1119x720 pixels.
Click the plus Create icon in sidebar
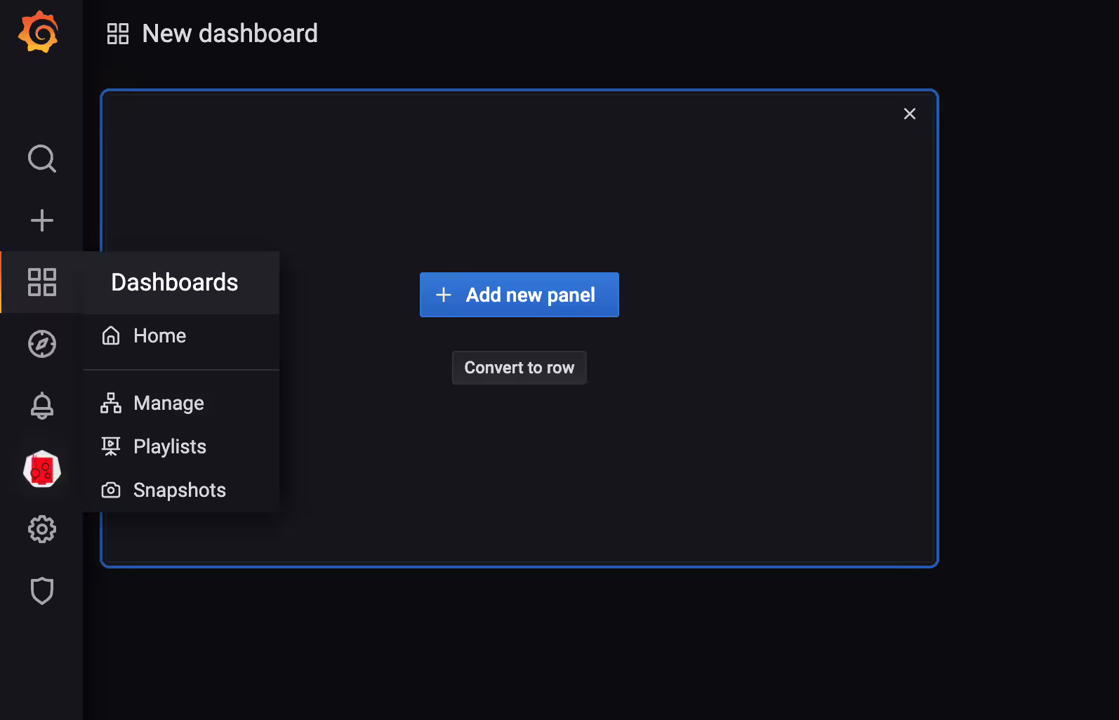(x=42, y=220)
